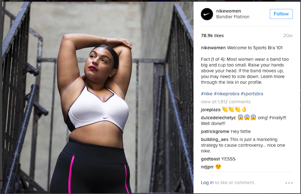Screen dimensions: 301x194
Task: Click the #nike hashtag
Action: [x=206, y=94]
